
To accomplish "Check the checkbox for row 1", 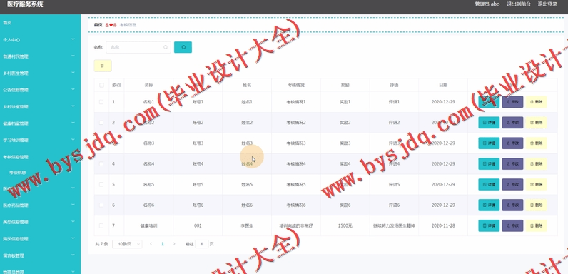I will tap(101, 102).
